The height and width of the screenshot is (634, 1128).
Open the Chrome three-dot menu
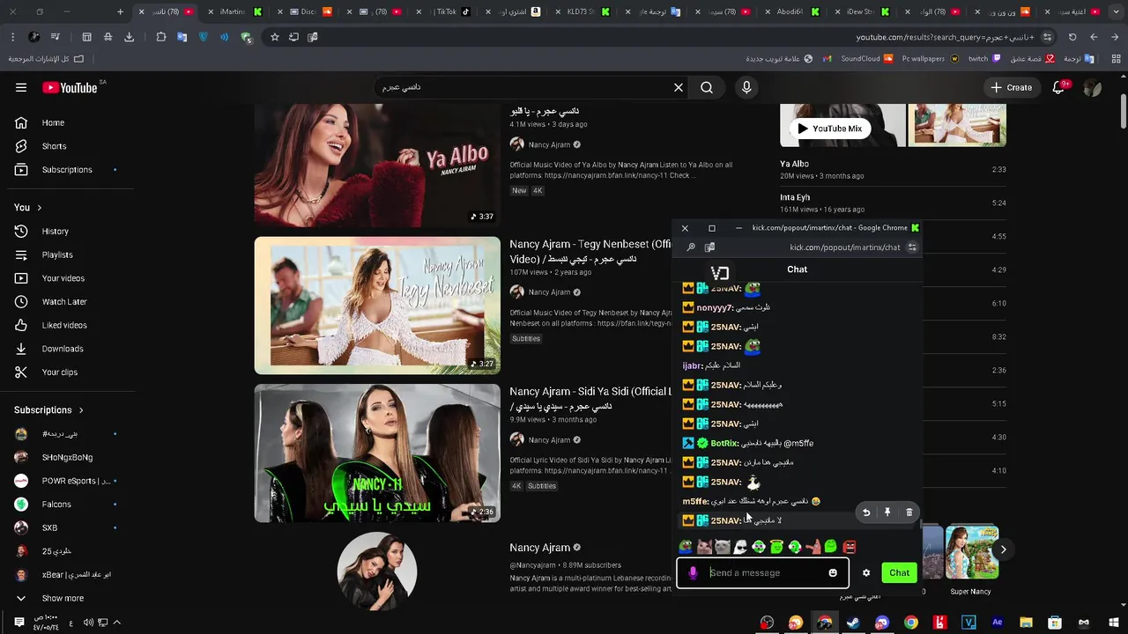tap(12, 37)
